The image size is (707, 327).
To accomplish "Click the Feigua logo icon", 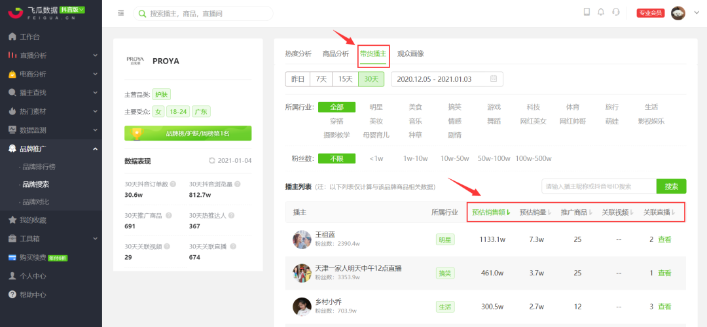I will pyautogui.click(x=16, y=12).
